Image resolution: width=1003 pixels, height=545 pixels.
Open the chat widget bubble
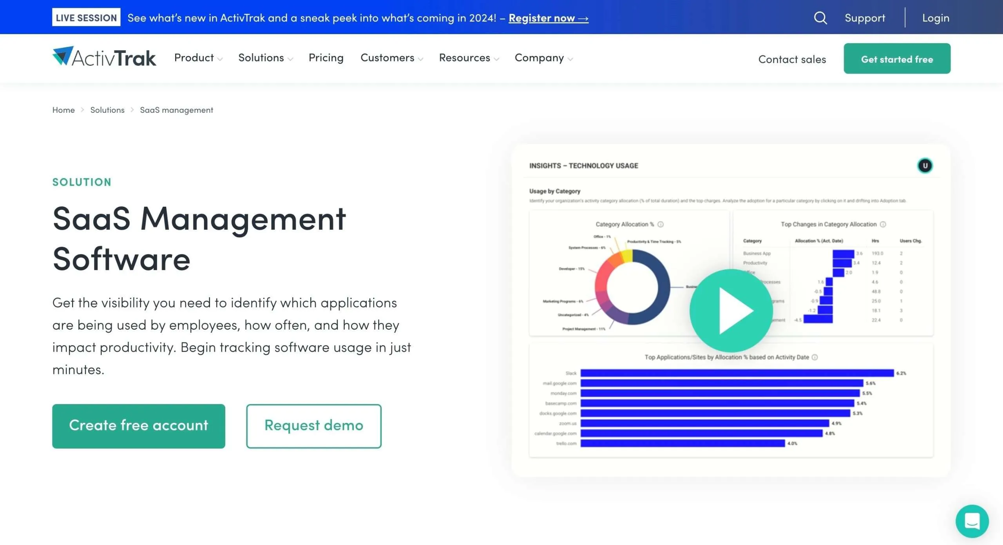tap(972, 521)
